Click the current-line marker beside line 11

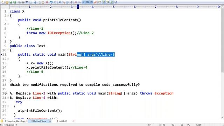(x=1, y=55)
